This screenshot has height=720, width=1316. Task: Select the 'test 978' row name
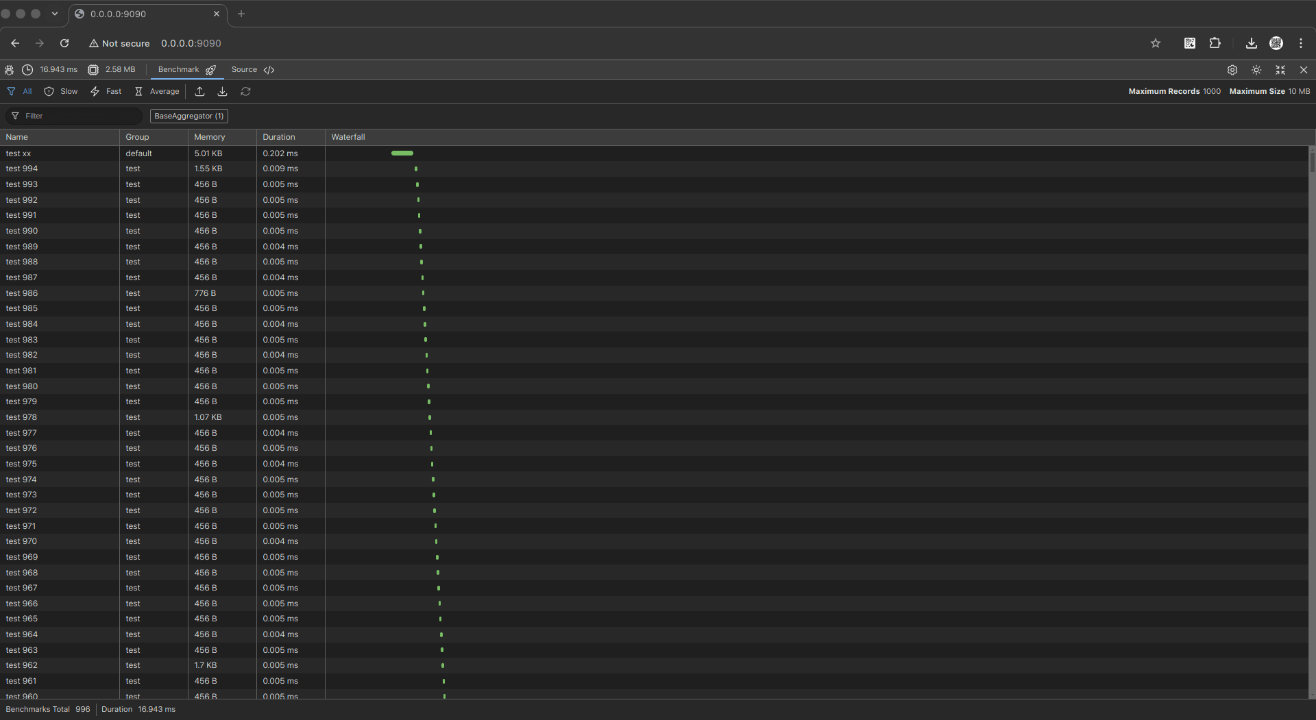pyautogui.click(x=21, y=417)
